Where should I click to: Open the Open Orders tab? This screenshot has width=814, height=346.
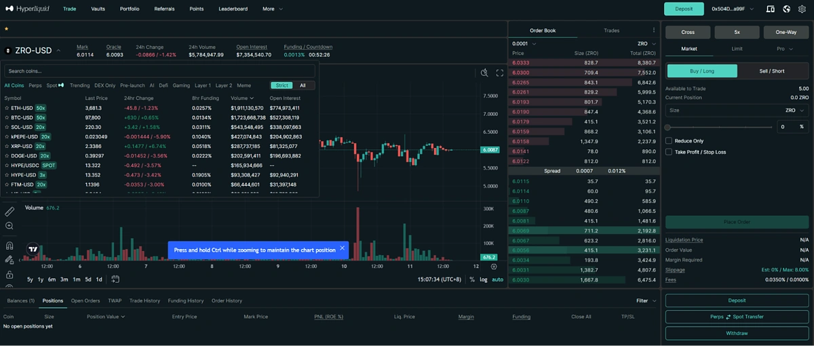[85, 301]
